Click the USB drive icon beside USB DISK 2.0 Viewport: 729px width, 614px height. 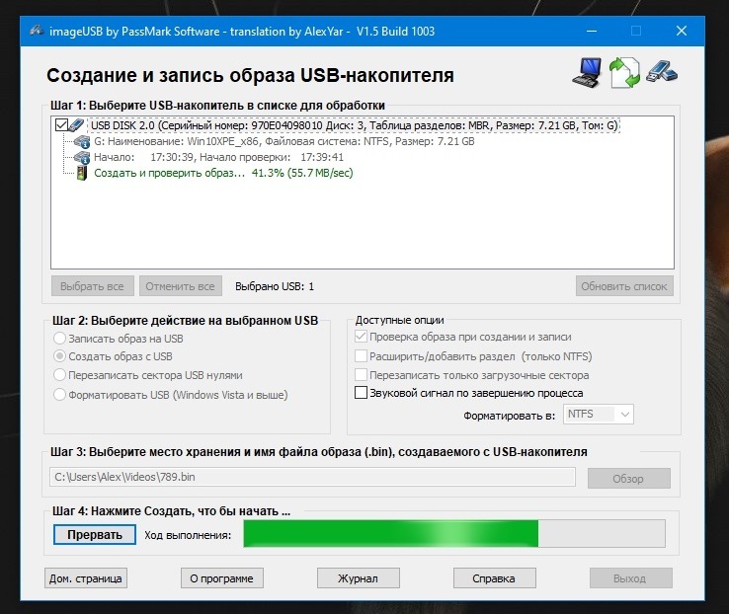[76, 125]
